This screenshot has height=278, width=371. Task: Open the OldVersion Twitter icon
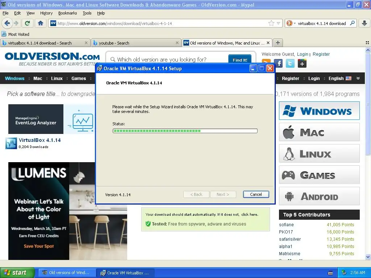coord(290,63)
